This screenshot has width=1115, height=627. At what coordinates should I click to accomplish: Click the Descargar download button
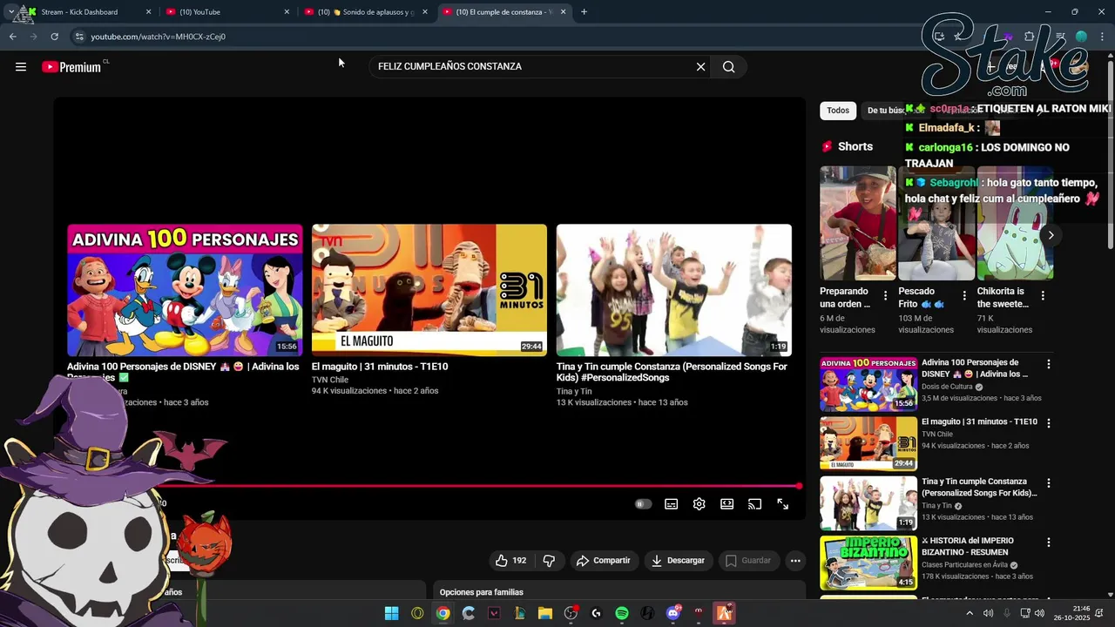click(678, 561)
